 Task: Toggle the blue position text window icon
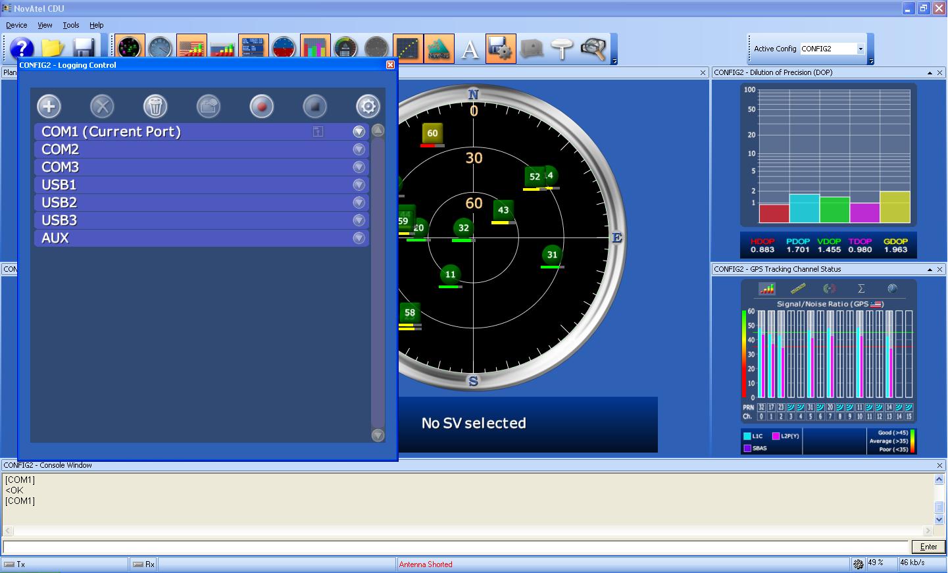[253, 49]
